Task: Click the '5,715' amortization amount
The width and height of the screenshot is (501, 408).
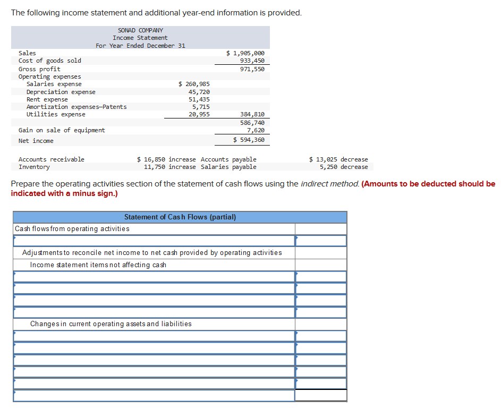Action: tap(201, 107)
